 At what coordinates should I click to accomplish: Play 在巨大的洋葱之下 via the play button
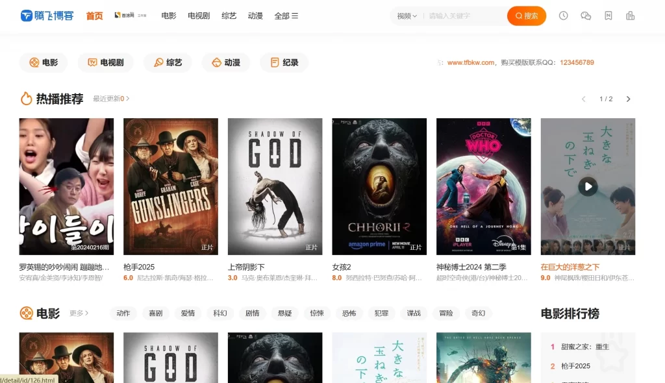(588, 186)
